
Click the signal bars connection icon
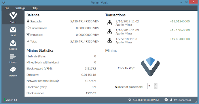pyautogui.click(x=171, y=100)
